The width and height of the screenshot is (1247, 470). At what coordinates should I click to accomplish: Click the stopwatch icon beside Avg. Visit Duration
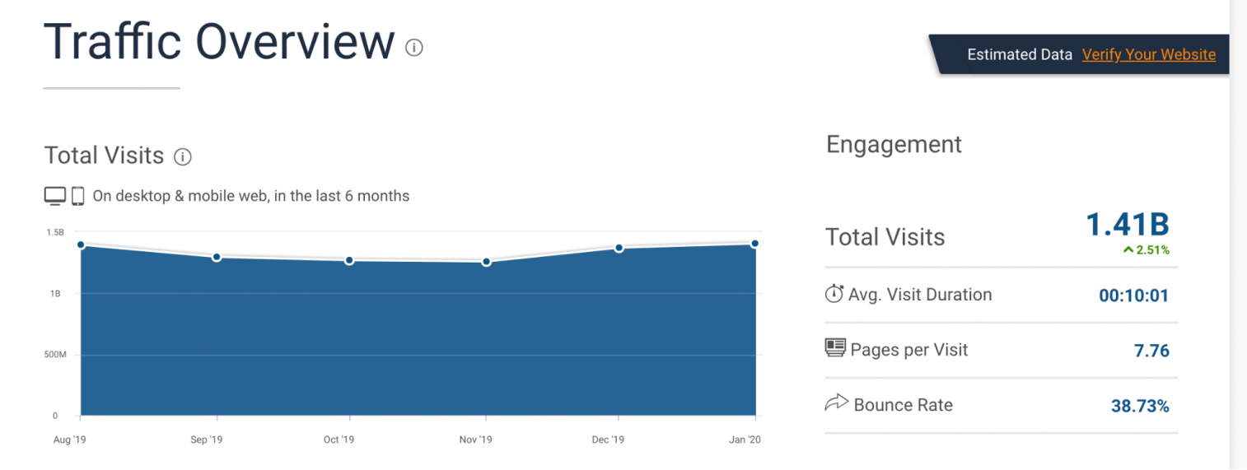(834, 293)
